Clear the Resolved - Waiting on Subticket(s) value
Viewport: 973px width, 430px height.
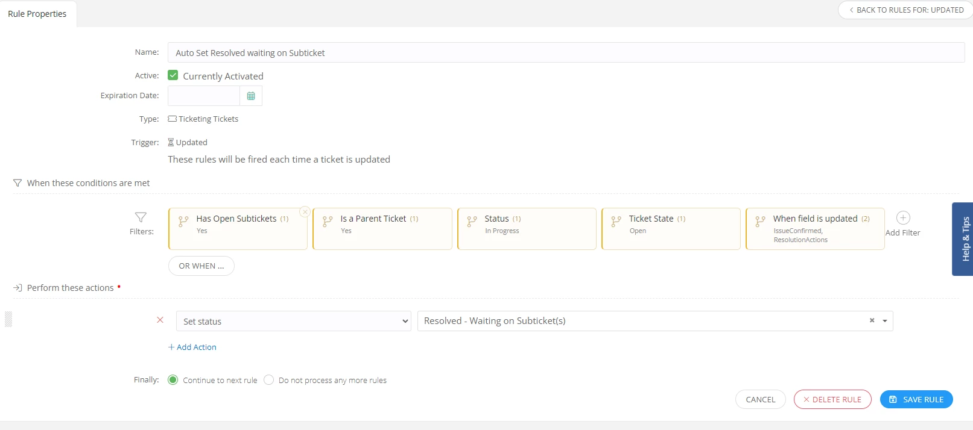[x=872, y=320]
